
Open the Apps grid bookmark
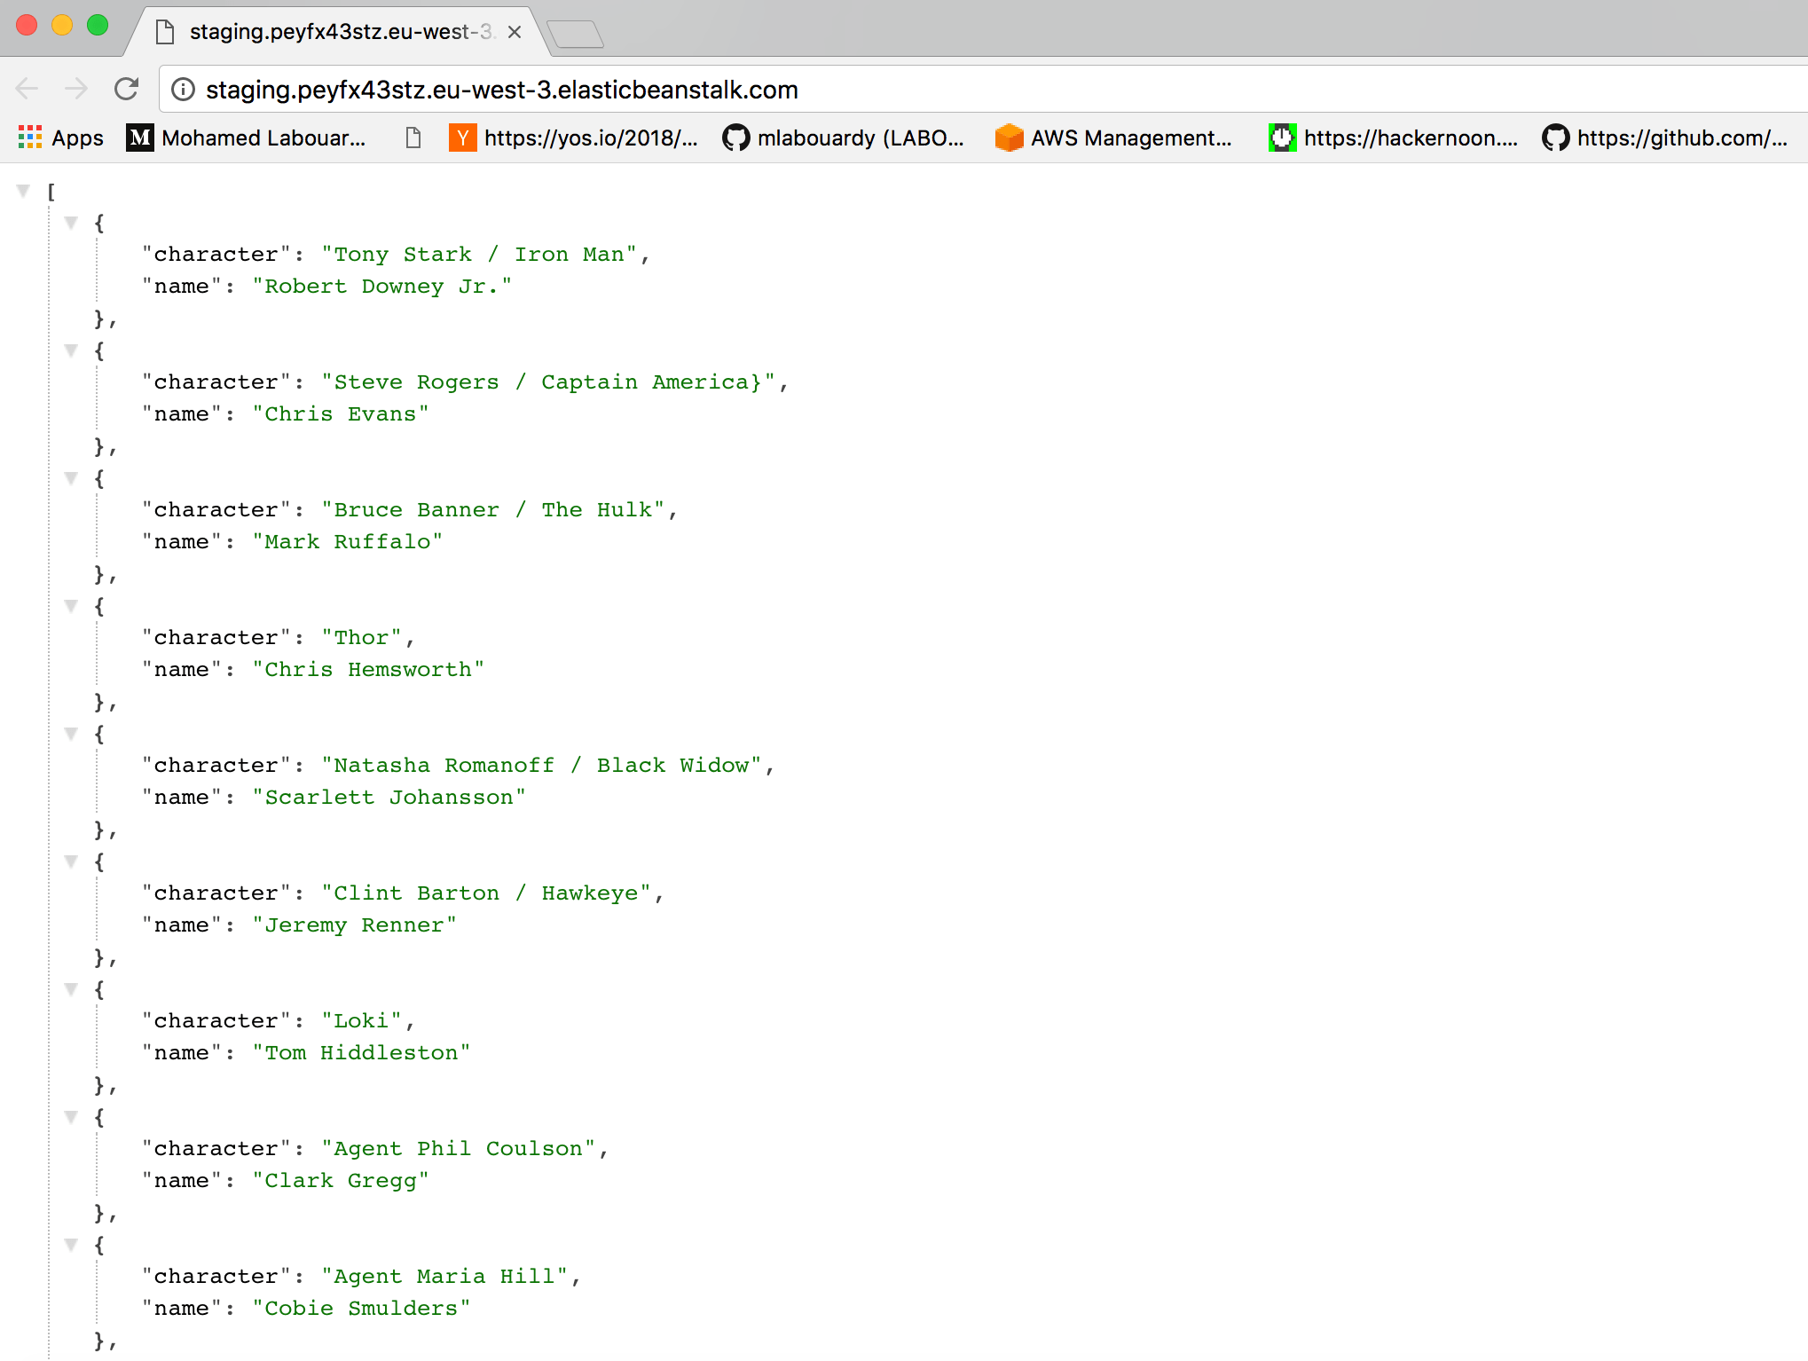click(x=60, y=138)
